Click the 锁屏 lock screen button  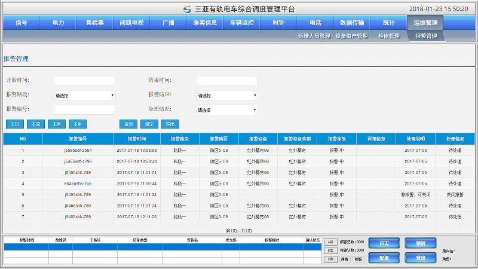[421, 243]
